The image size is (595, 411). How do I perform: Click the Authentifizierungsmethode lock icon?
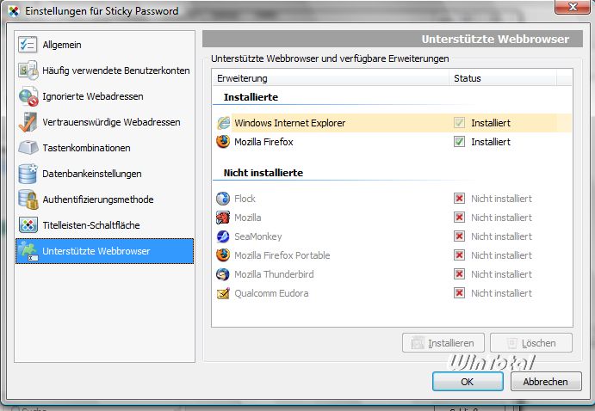[x=28, y=199]
